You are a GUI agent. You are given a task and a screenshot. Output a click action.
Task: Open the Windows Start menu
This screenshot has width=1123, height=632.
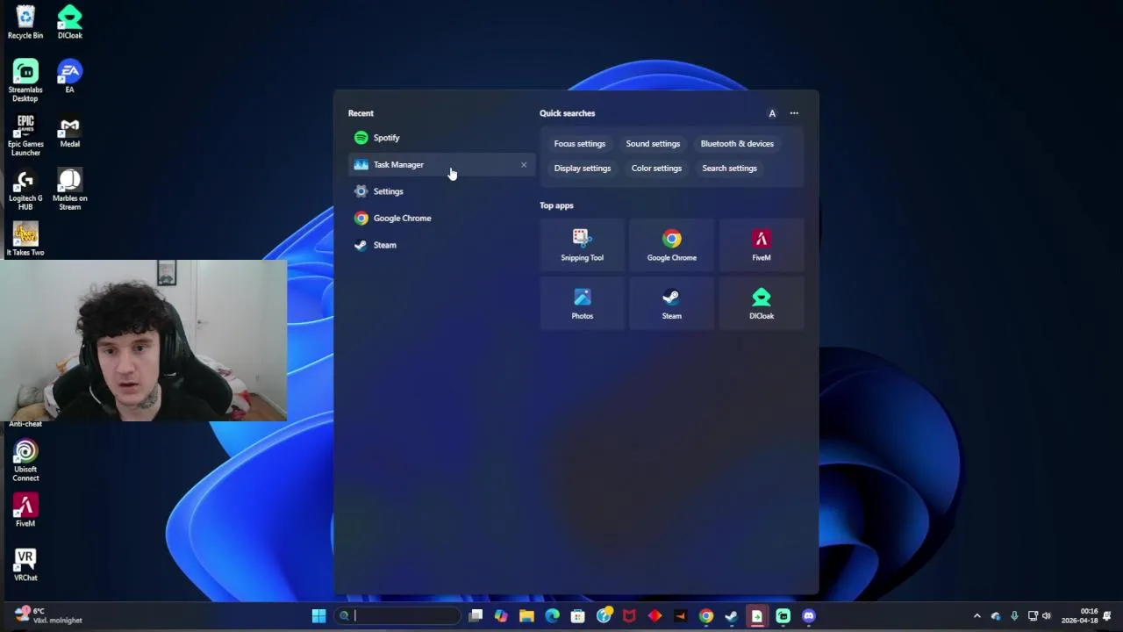click(x=319, y=616)
